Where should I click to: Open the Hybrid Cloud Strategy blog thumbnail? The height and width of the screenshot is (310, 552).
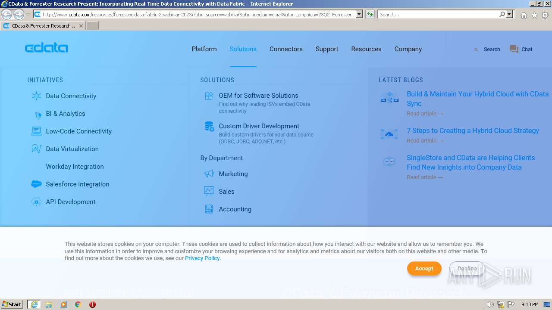[x=389, y=134]
